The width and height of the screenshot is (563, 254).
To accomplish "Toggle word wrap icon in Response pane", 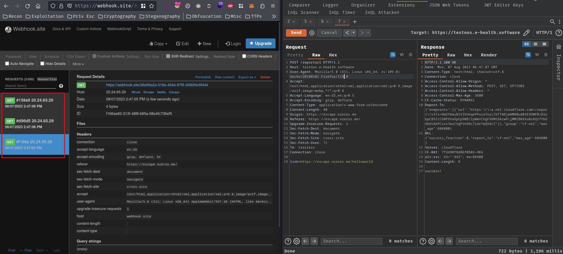I will pos(528,55).
